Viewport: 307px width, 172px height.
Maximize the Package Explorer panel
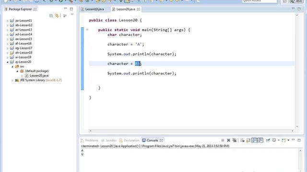[71, 9]
